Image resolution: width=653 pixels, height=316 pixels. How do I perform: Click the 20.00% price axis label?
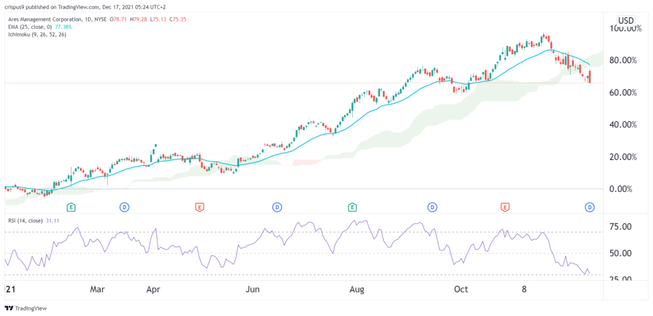624,157
